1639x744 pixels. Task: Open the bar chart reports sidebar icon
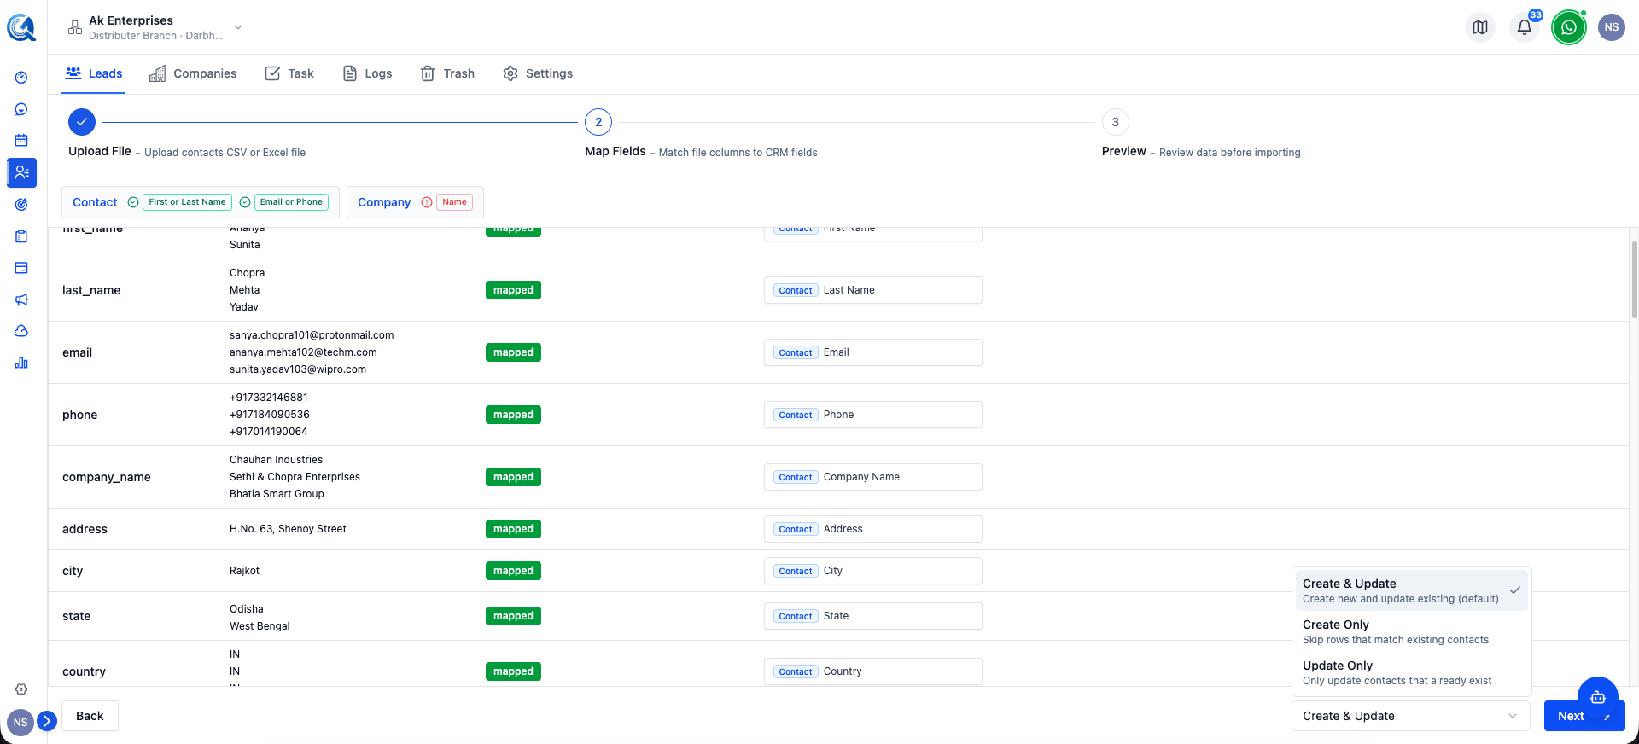[x=21, y=363]
